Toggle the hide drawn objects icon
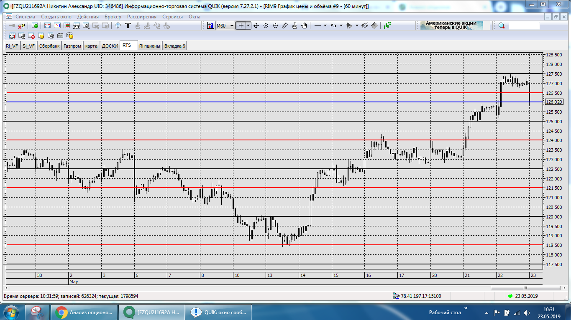The image size is (571, 320). 364,26
